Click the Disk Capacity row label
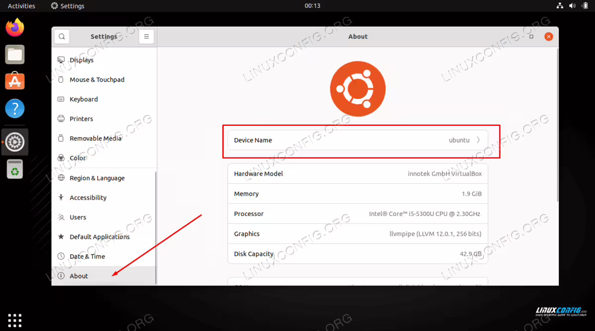 click(x=254, y=254)
